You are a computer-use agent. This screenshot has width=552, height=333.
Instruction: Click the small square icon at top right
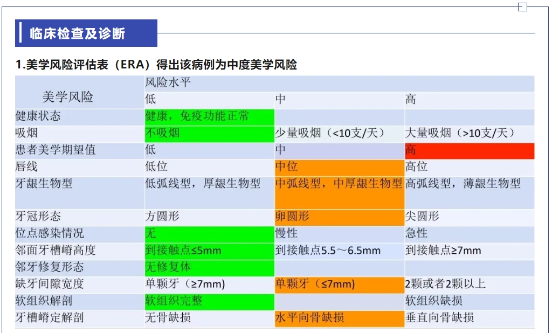[522, 7]
